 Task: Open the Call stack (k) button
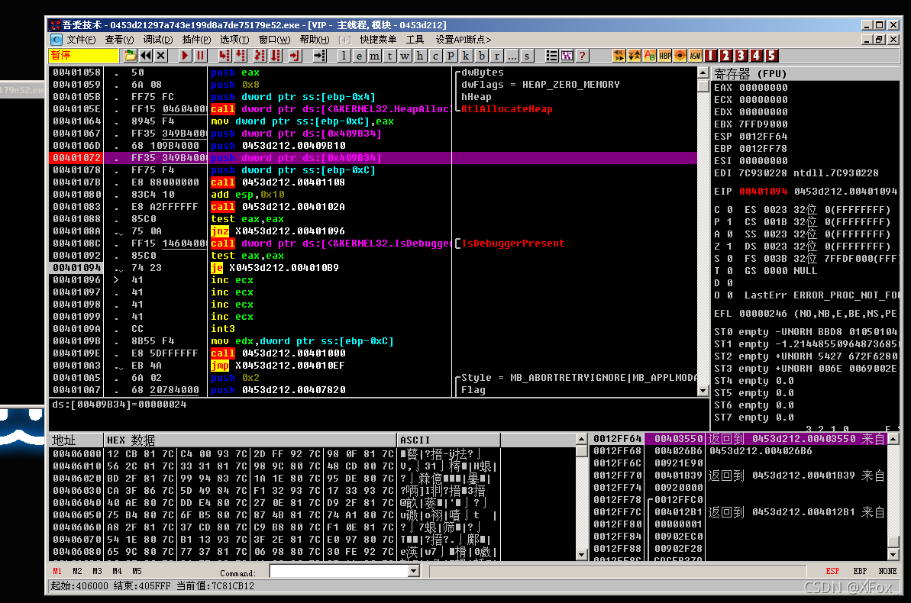click(466, 56)
